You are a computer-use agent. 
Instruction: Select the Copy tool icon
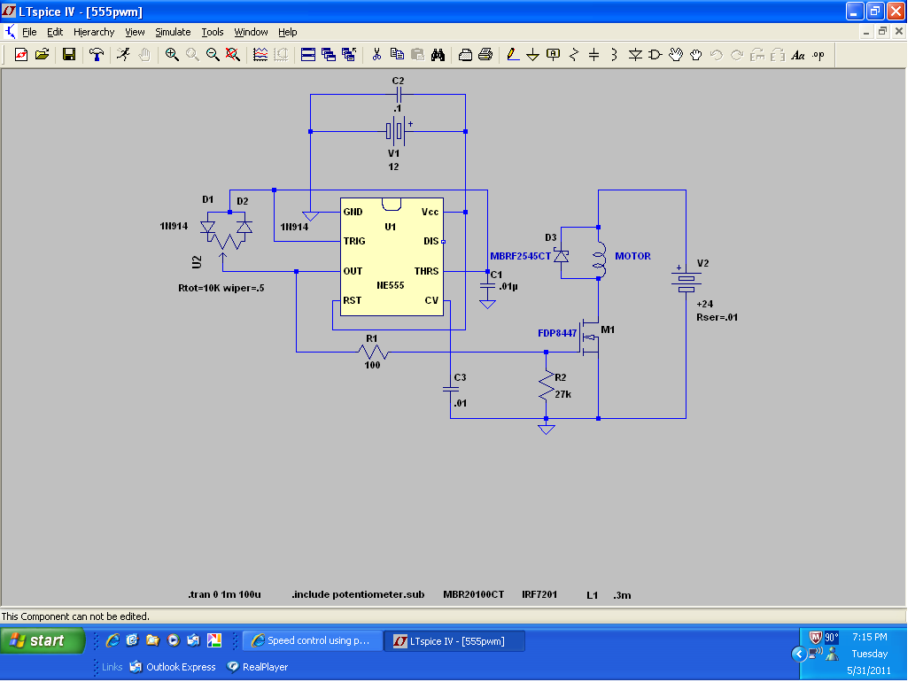coord(398,55)
